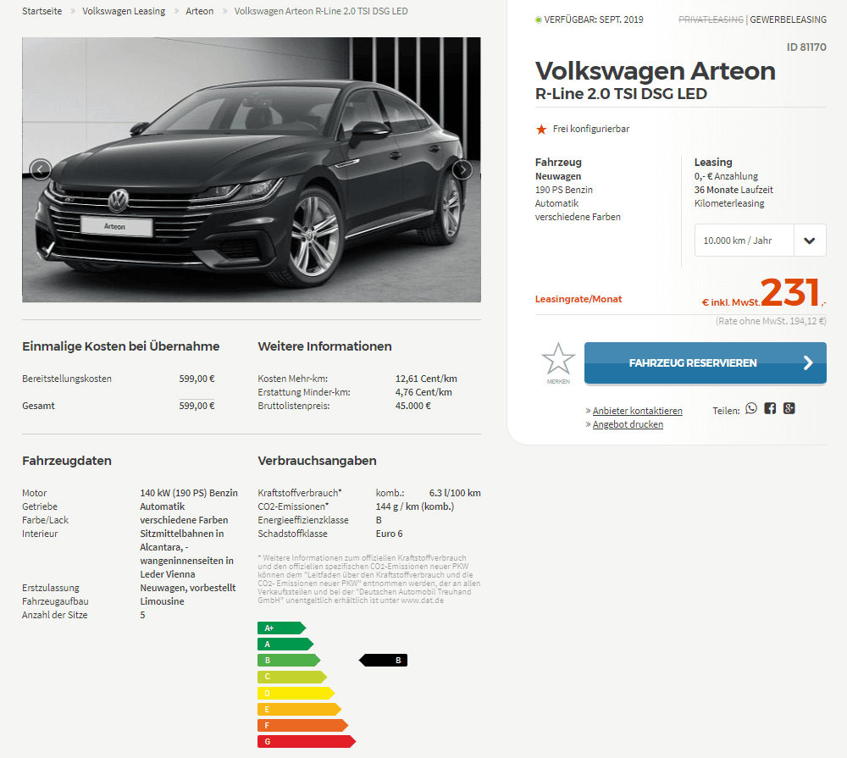The image size is (847, 758).
Task: Click the Rate ohne MwSt. 194,12 € note
Action: [x=771, y=321]
